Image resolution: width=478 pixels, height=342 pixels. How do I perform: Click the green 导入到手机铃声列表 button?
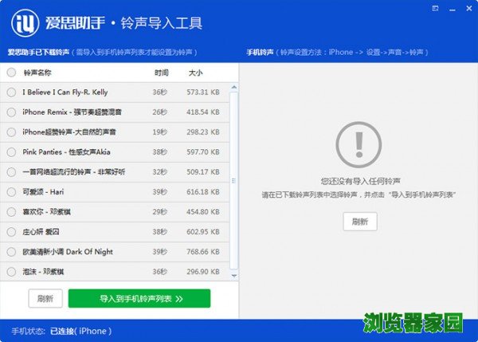(x=139, y=298)
